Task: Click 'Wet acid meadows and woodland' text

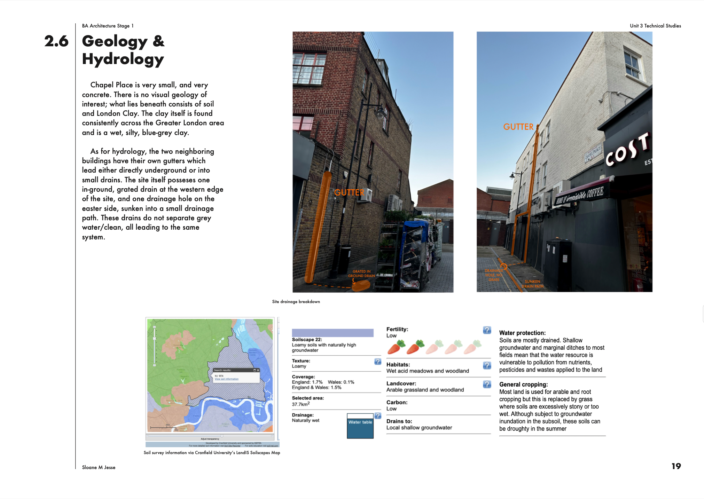Action: [428, 371]
